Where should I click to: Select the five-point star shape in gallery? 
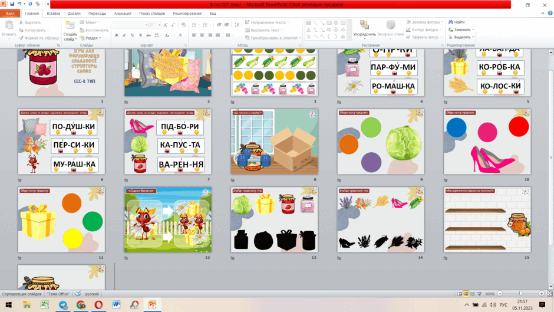tap(343, 37)
